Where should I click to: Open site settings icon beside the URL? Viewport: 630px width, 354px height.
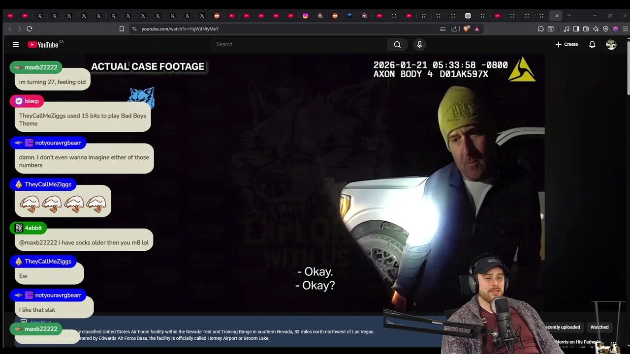click(x=134, y=29)
